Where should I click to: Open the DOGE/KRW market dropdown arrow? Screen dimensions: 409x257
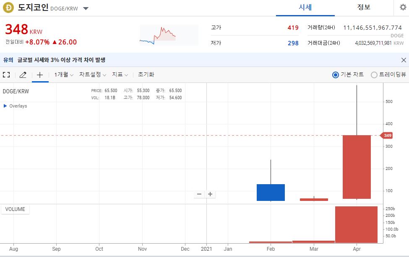[x=86, y=8]
